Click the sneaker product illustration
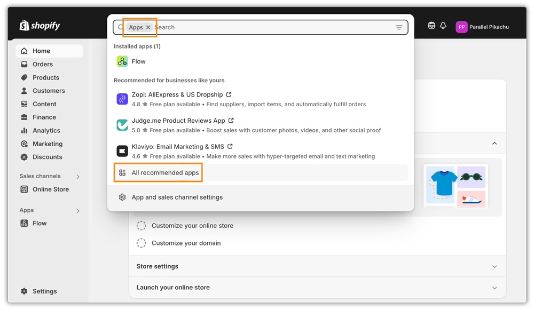Screen dimensions: 534x309 click(x=472, y=199)
